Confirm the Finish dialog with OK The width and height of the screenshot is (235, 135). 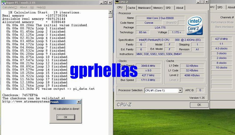[66, 117]
